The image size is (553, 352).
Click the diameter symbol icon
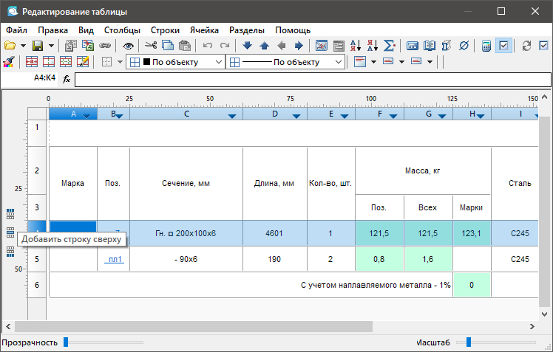tap(464, 46)
